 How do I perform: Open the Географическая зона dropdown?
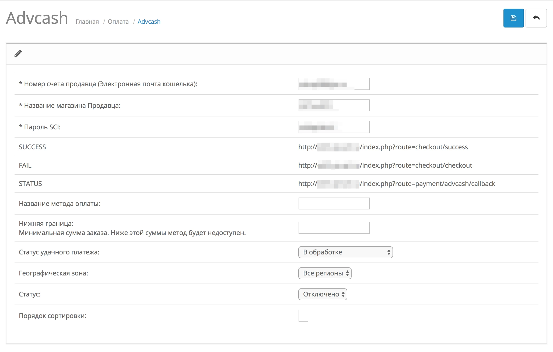325,273
